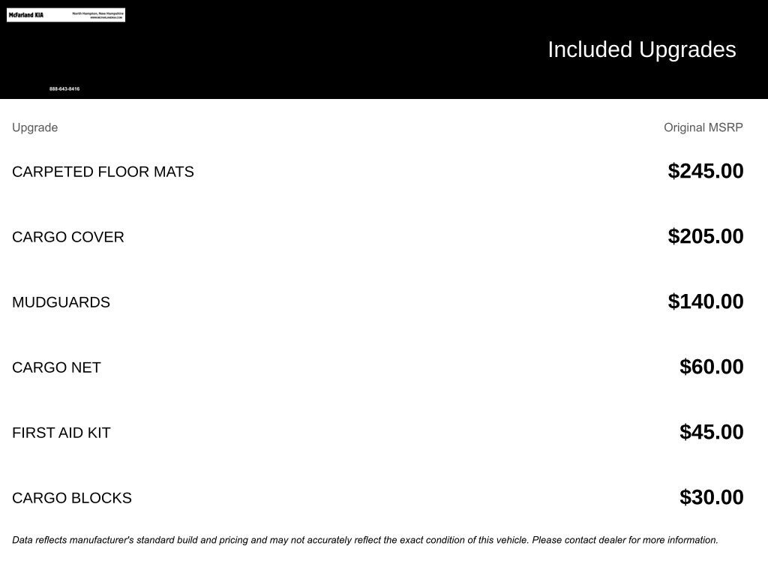This screenshot has height=576, width=768.
Task: Click the $45.00 price
Action: pyautogui.click(x=711, y=432)
